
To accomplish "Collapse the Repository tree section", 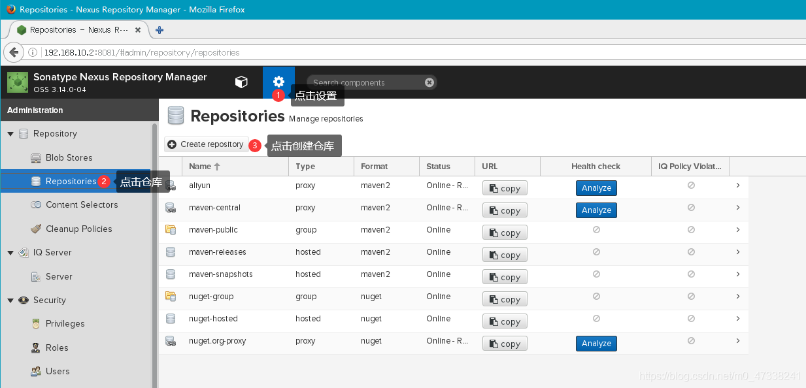I will [10, 134].
